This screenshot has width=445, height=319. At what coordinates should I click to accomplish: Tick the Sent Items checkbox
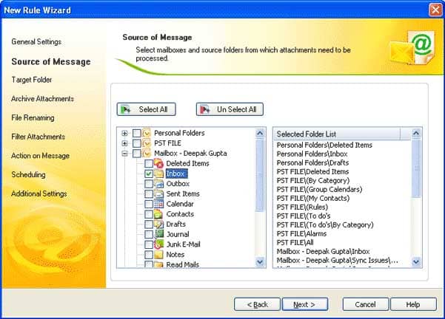149,194
